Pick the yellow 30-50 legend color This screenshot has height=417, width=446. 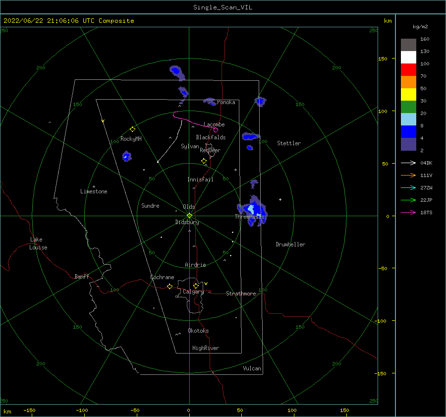click(408, 95)
